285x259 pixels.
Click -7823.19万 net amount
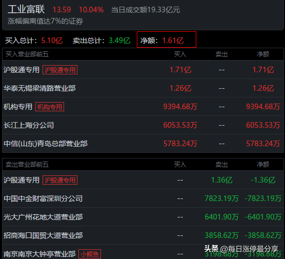coord(263,198)
